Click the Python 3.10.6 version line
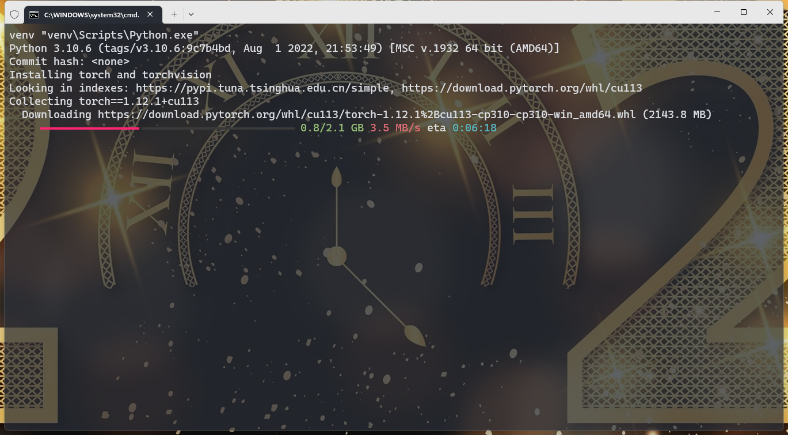This screenshot has width=788, height=435. (x=284, y=48)
